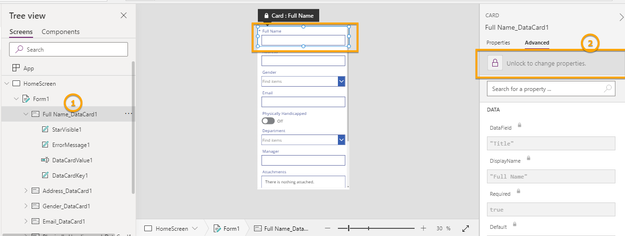Image resolution: width=625 pixels, height=236 pixels.
Task: Select the StarVisible1 label in tree
Action: tap(66, 130)
